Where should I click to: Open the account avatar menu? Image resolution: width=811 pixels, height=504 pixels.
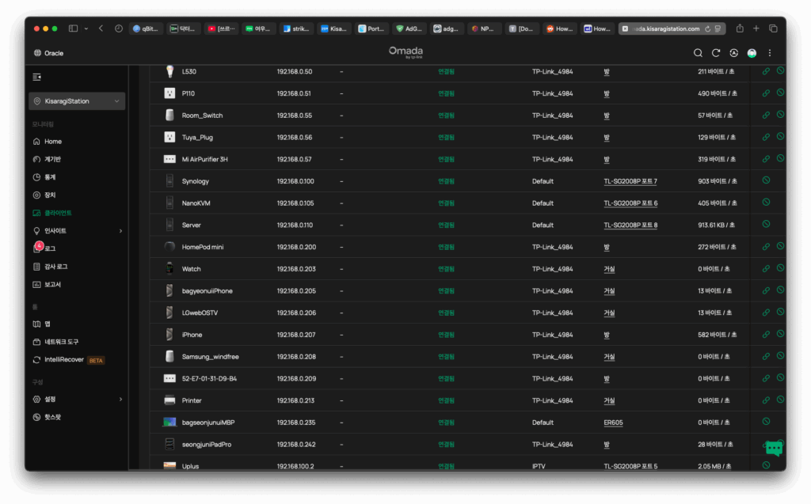pyautogui.click(x=752, y=53)
